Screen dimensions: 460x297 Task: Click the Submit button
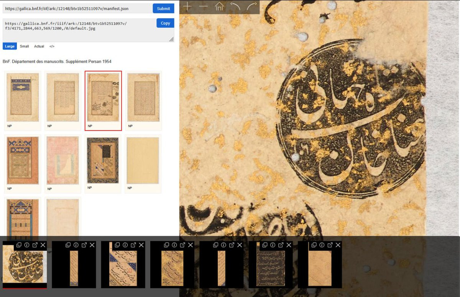163,8
